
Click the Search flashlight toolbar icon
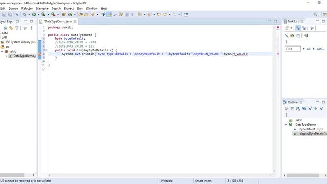click(93, 15)
